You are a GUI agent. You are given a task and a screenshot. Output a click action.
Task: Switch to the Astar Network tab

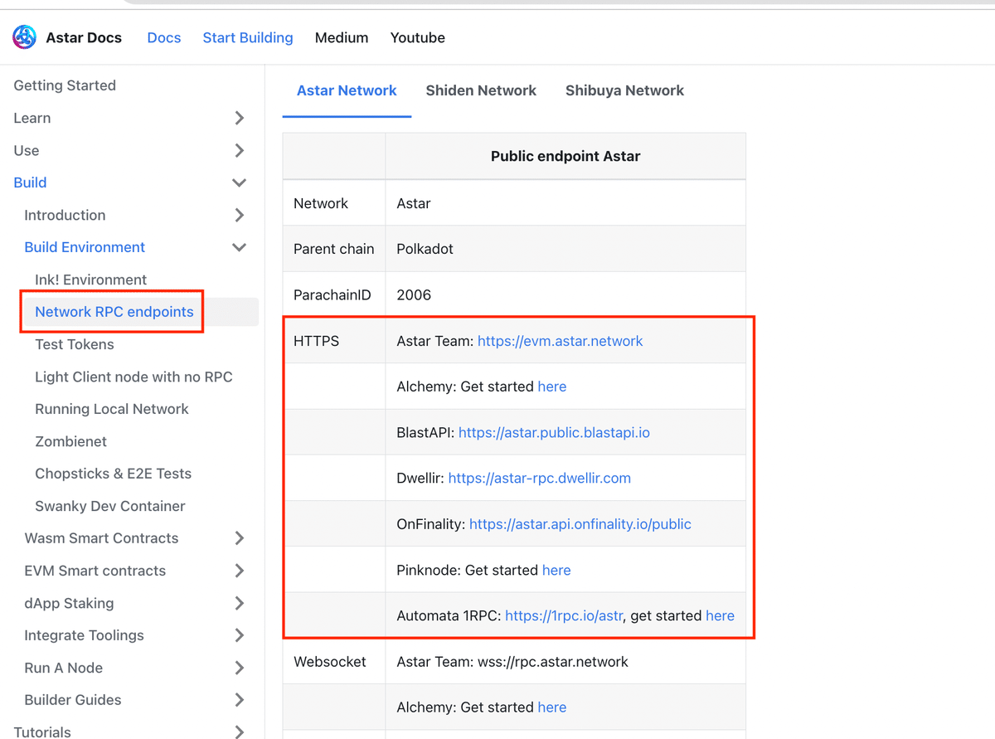pyautogui.click(x=347, y=90)
